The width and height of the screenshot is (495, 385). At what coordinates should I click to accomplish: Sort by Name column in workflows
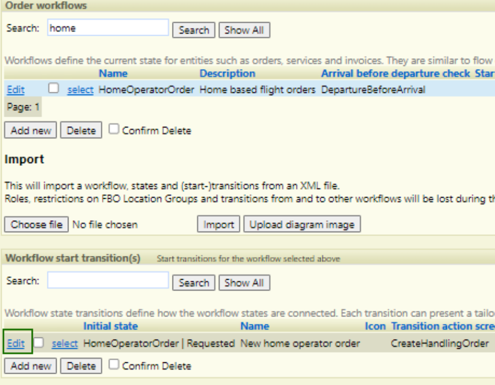click(113, 73)
